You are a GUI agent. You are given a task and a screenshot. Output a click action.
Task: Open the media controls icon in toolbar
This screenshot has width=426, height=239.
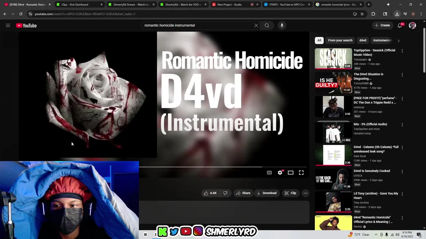(405, 14)
